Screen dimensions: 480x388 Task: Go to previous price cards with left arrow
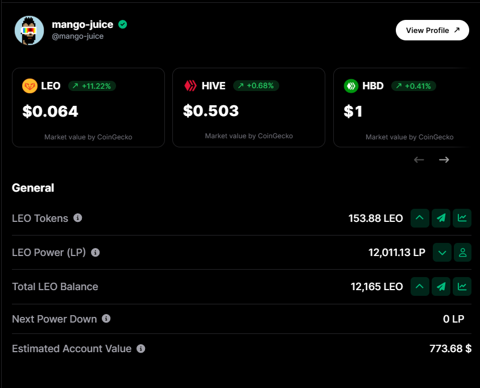419,159
